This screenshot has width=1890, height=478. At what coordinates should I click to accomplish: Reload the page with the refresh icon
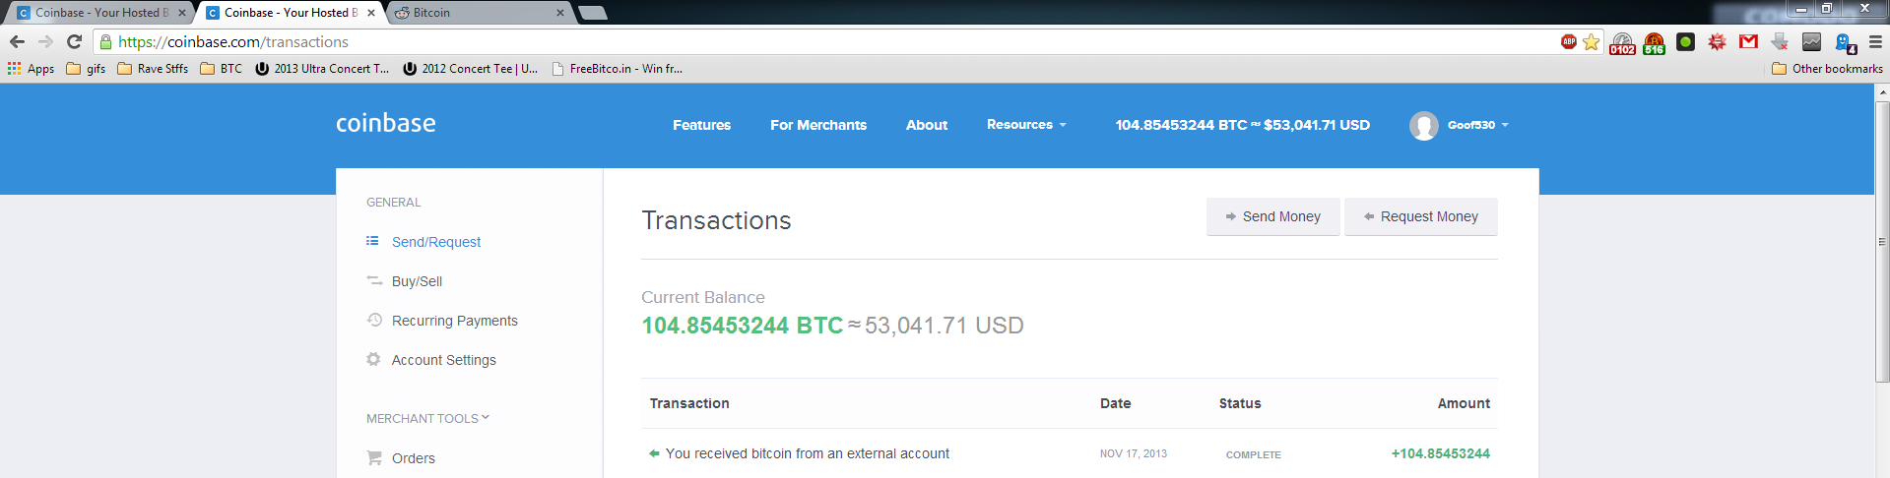coord(74,41)
